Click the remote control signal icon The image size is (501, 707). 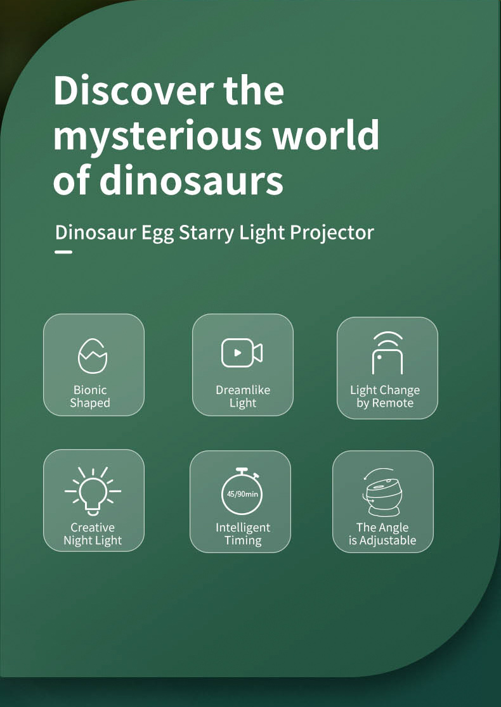pos(387,352)
